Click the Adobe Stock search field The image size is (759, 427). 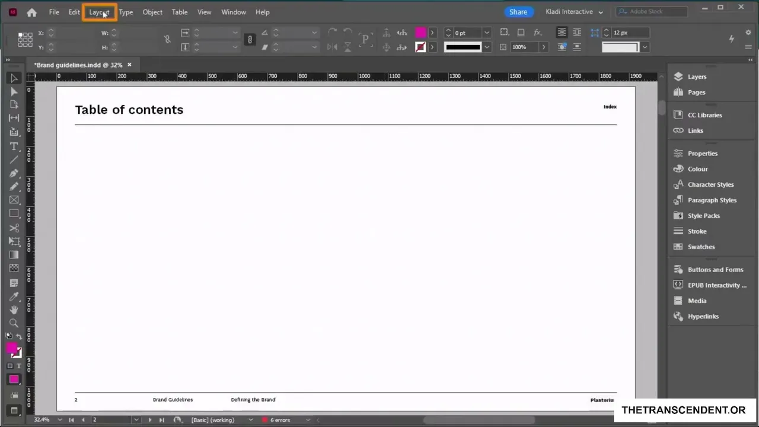click(652, 12)
